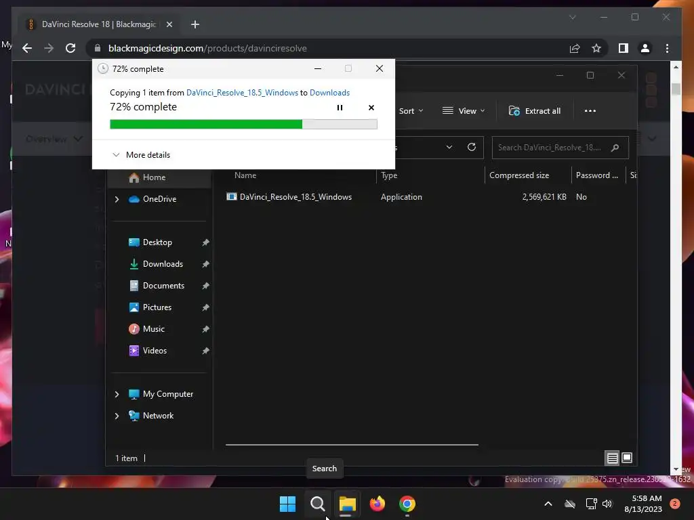Close the DaVinci Resolve 18 tab
This screenshot has height=520, width=694.
169,24
